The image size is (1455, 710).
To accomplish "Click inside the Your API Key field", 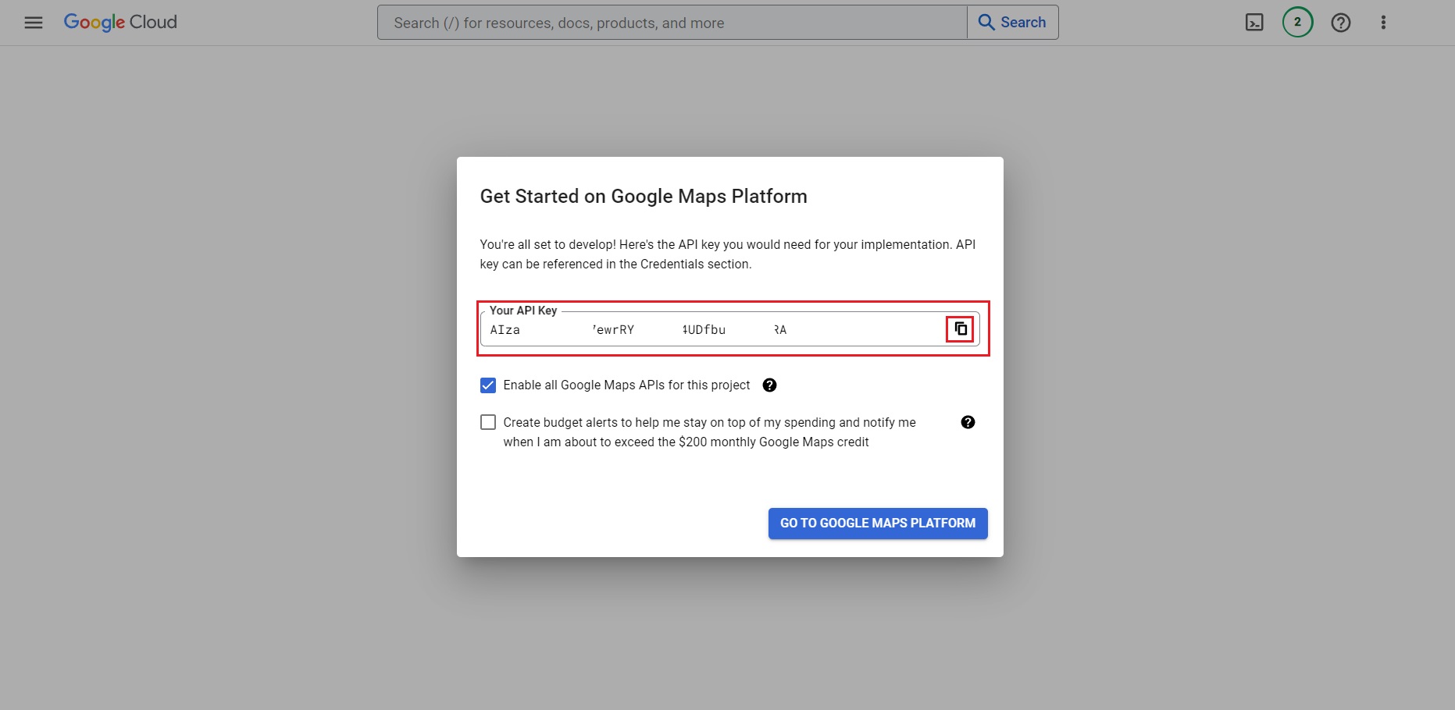I will coord(730,329).
